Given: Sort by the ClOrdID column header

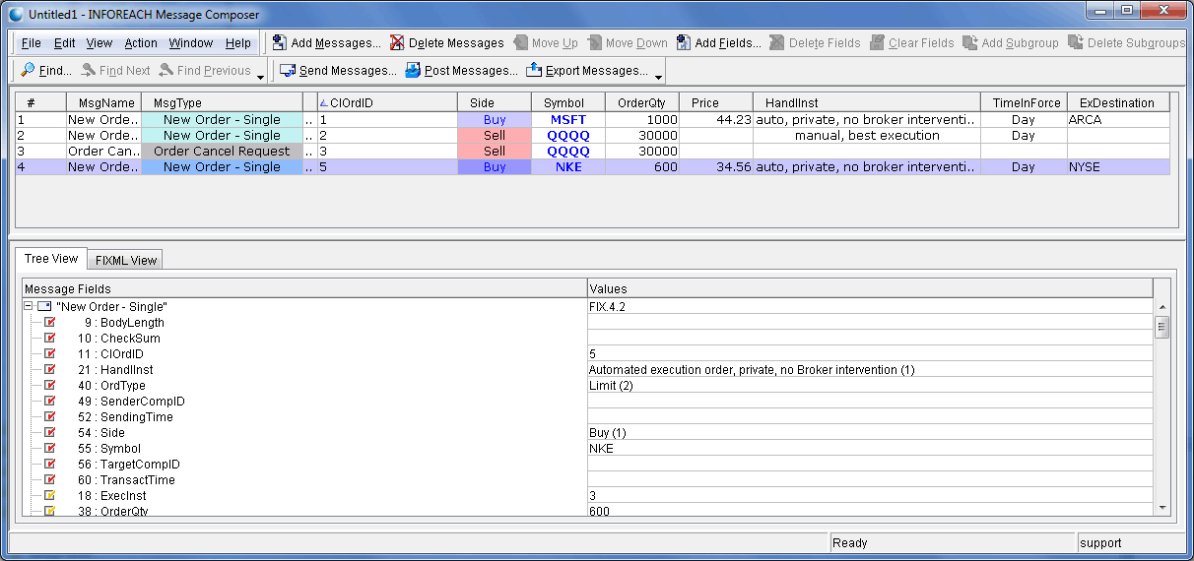Looking at the screenshot, I should (387, 103).
